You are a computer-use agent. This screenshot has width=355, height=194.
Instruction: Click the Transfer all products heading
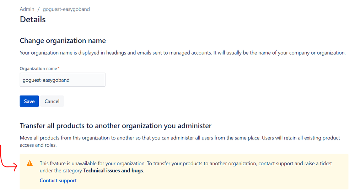click(x=115, y=126)
